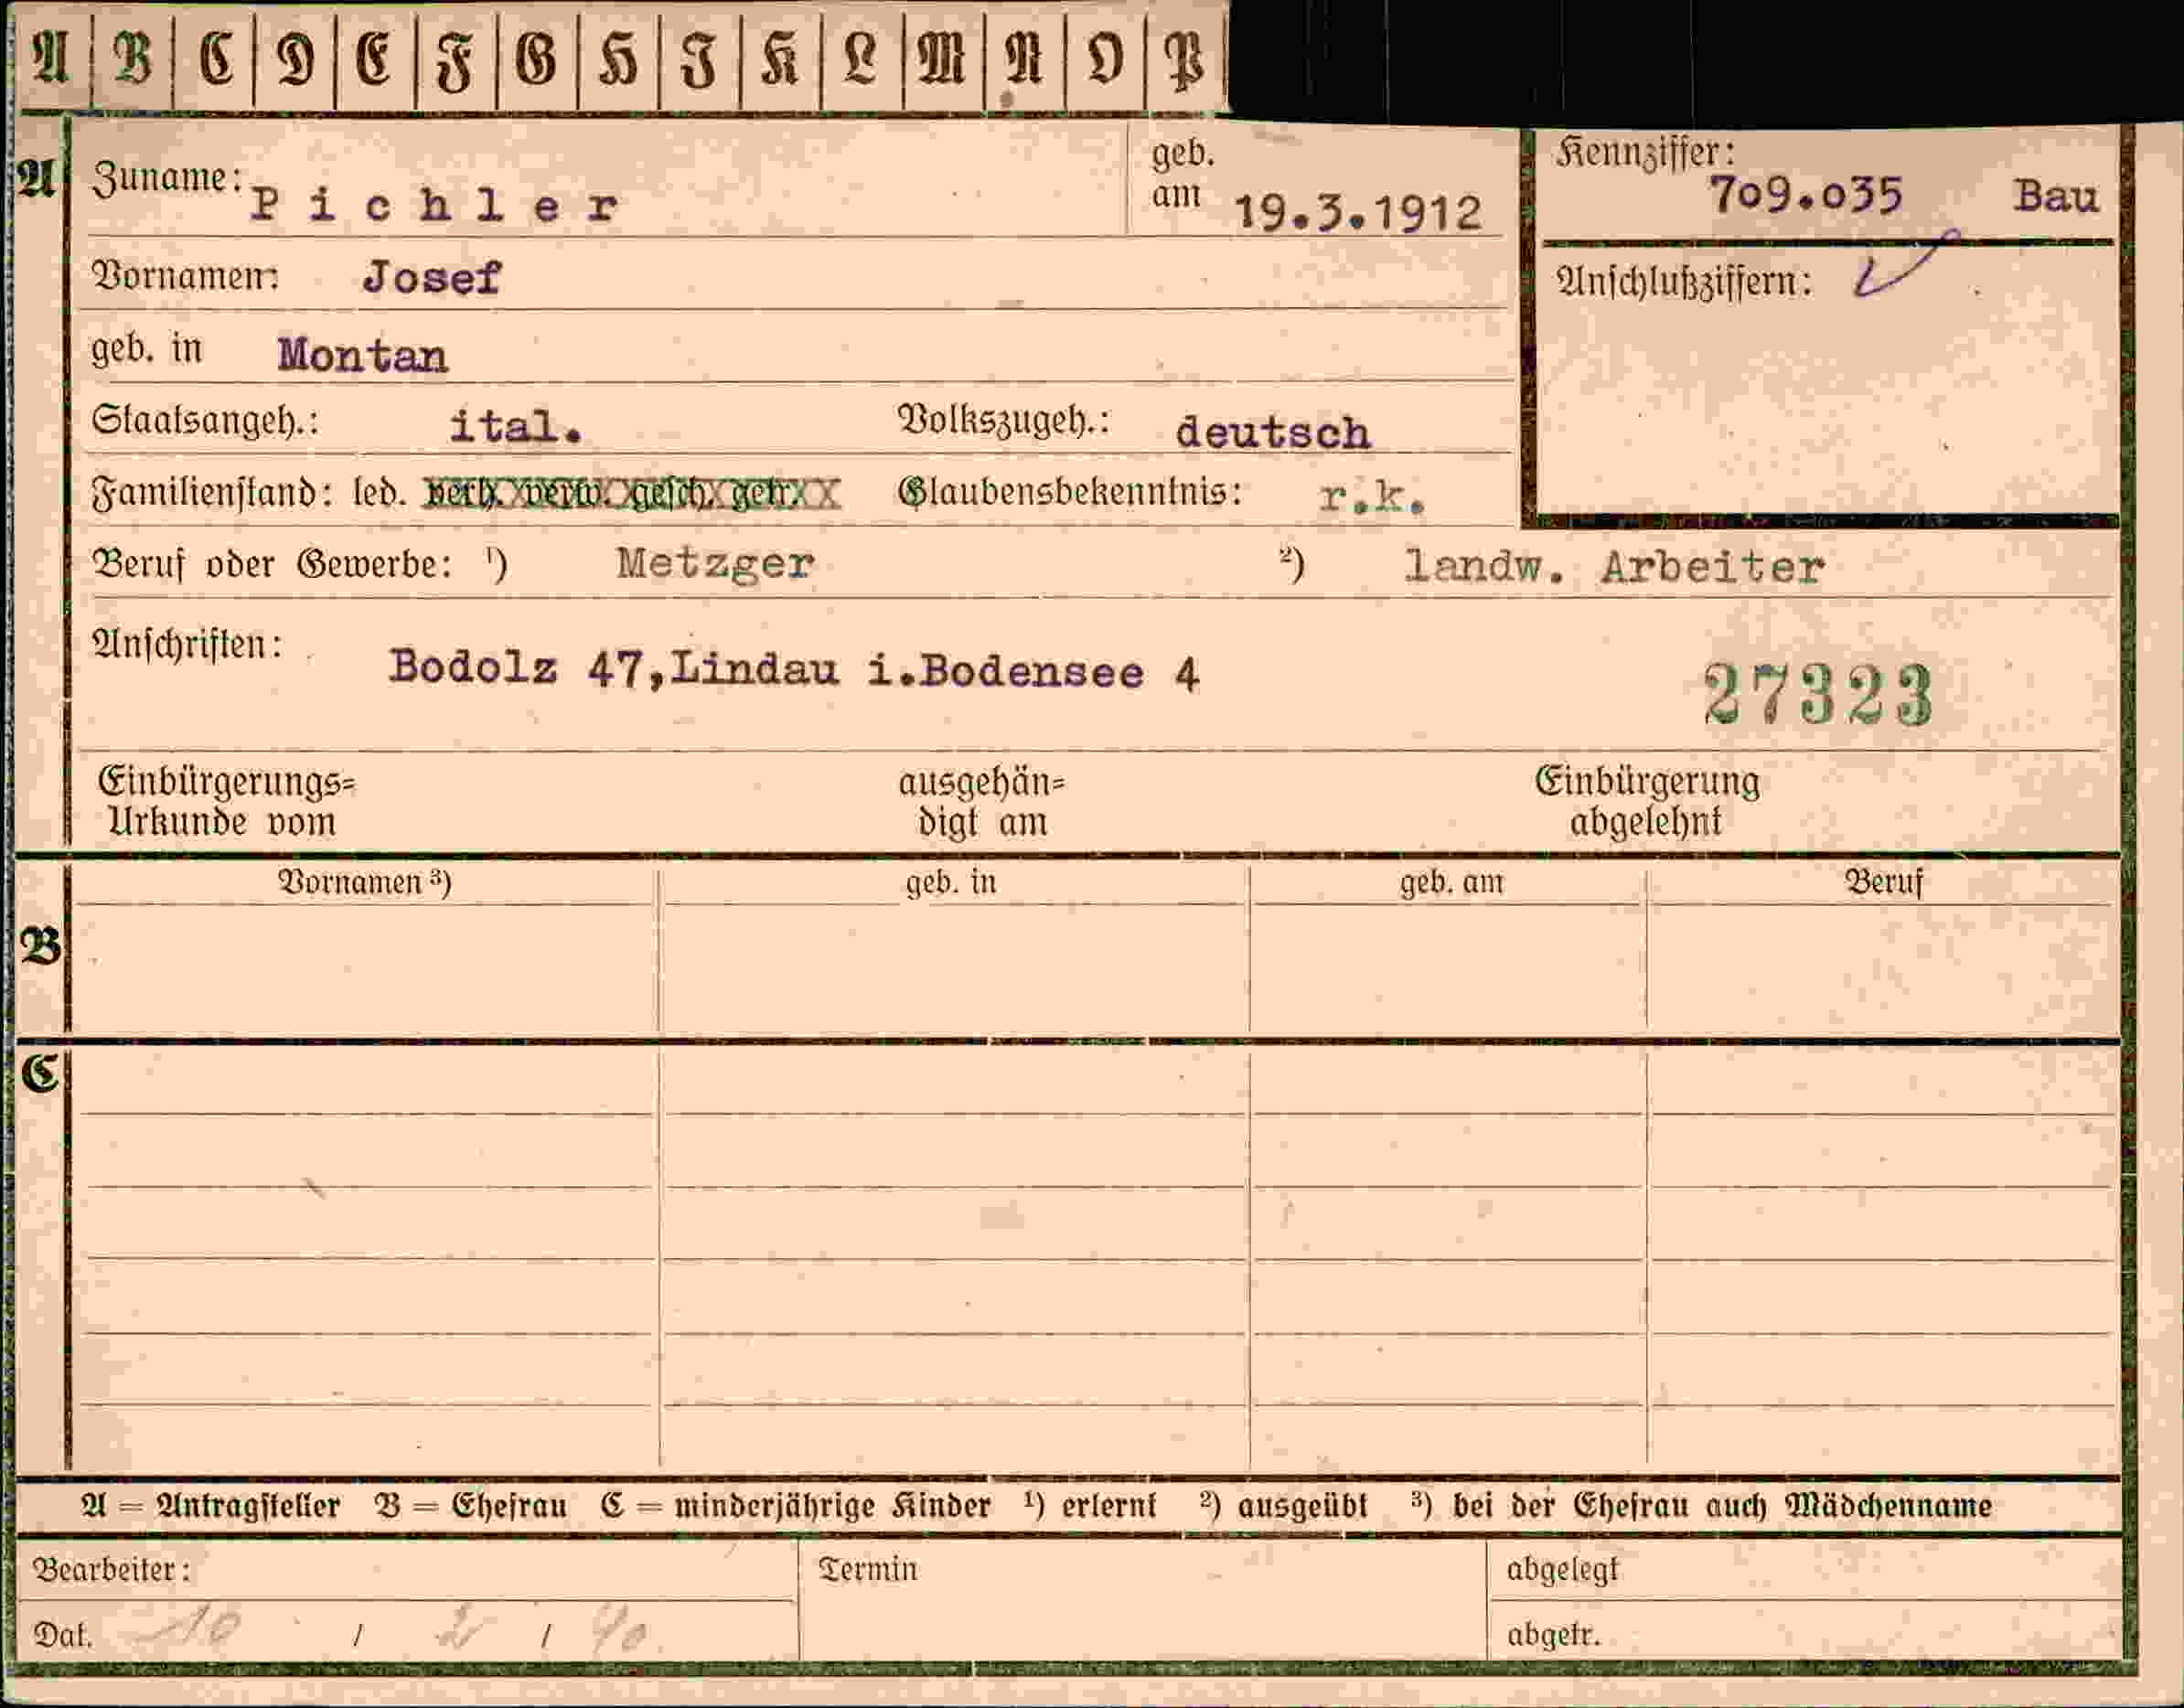Screen dimensions: 2184x1708
Task: Click the "Anschriften:" label
Action: [187, 645]
